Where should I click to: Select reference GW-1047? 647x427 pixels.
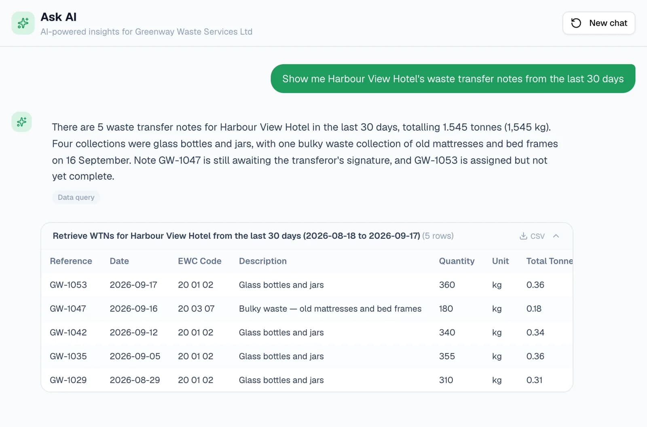(x=68, y=309)
